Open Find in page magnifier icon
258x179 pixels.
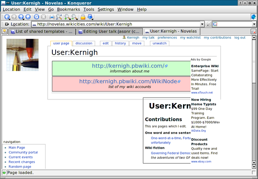point(59,17)
